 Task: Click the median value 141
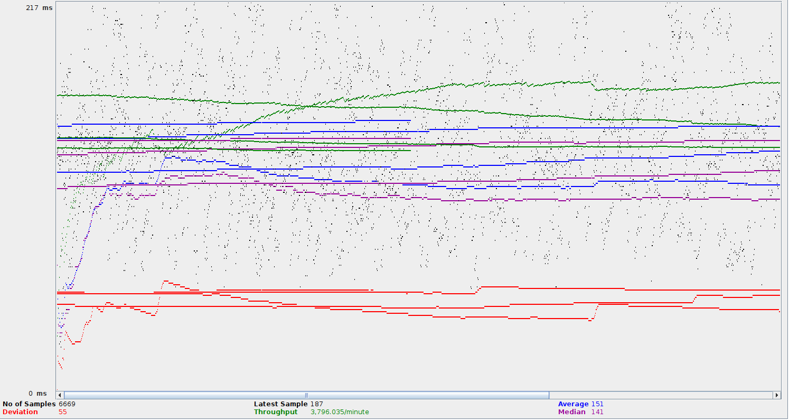(x=597, y=412)
